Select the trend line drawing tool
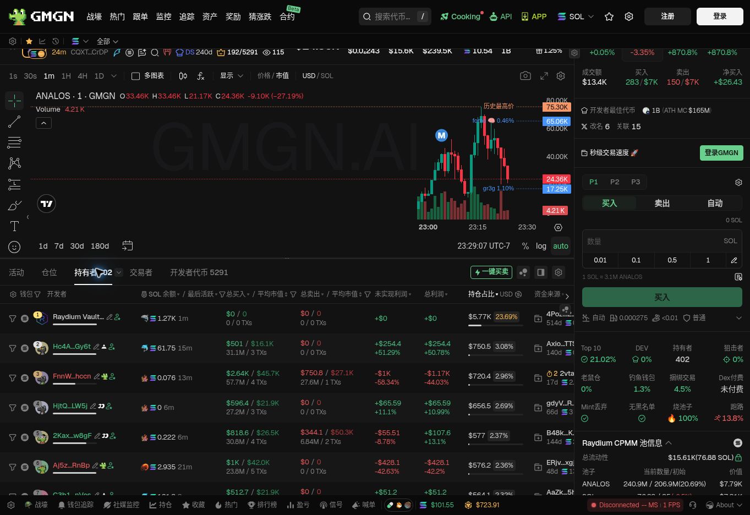 click(14, 122)
